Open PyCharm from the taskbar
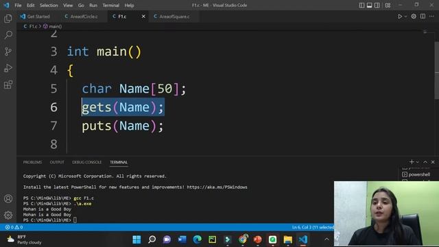The width and height of the screenshot is (439, 247). pyautogui.click(x=212, y=239)
